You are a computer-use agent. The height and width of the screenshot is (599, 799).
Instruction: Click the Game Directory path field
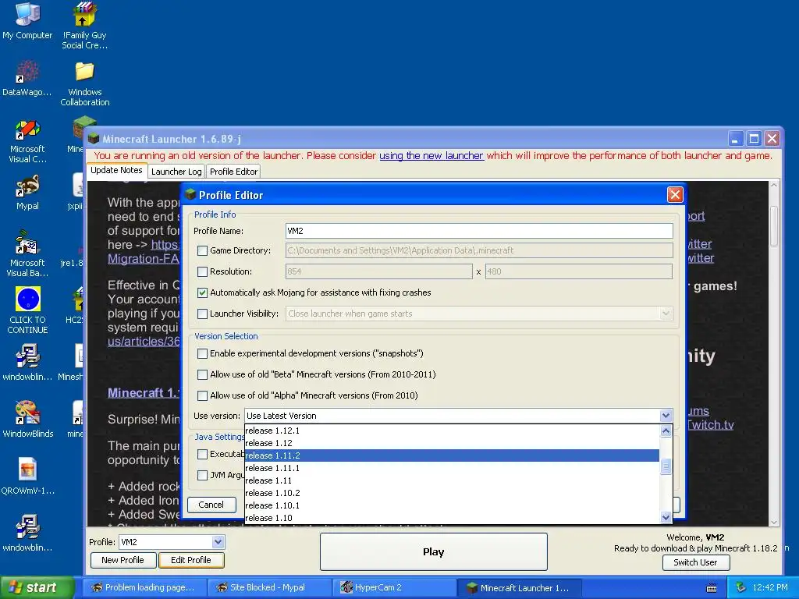tap(479, 250)
